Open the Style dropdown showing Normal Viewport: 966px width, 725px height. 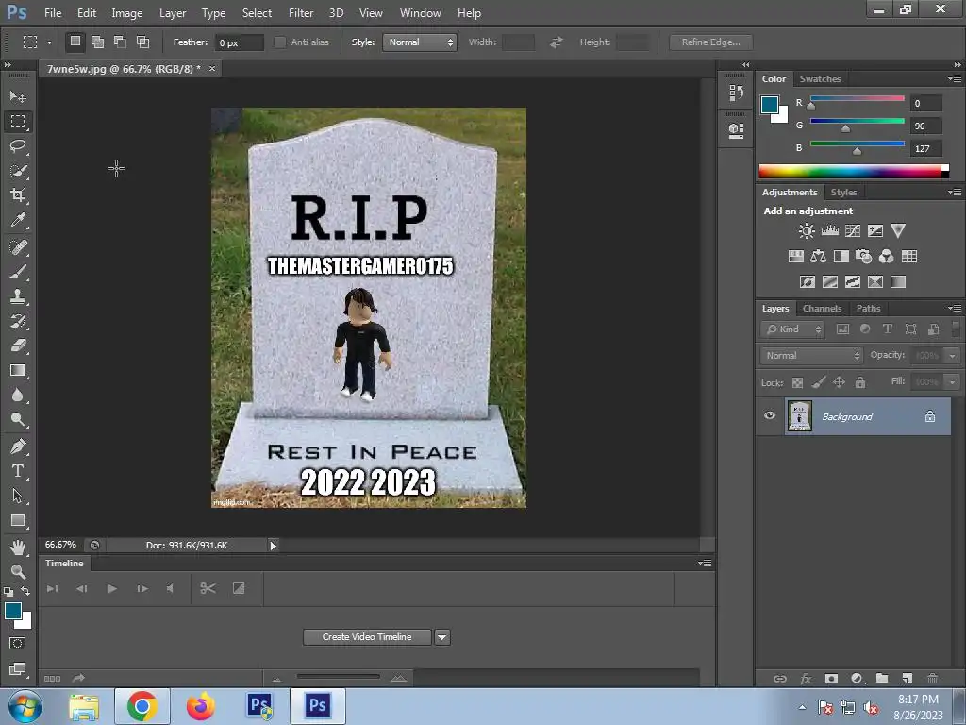click(420, 42)
